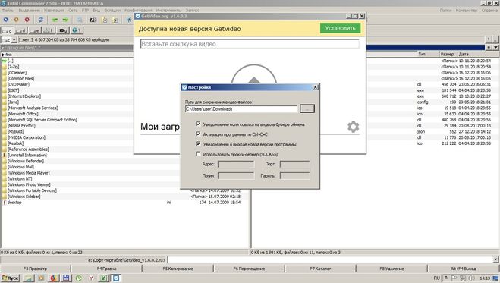Select the [Mozilla Firefox] folder

[x=21, y=125]
